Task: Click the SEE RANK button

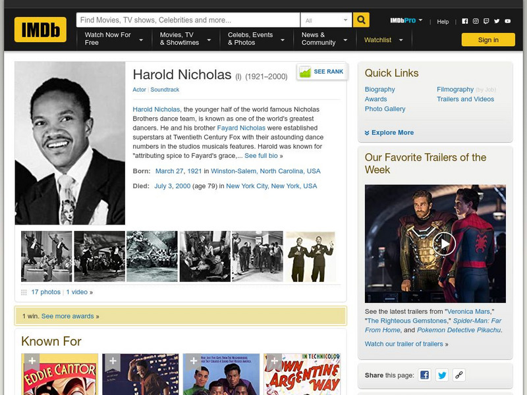Action: (322, 72)
